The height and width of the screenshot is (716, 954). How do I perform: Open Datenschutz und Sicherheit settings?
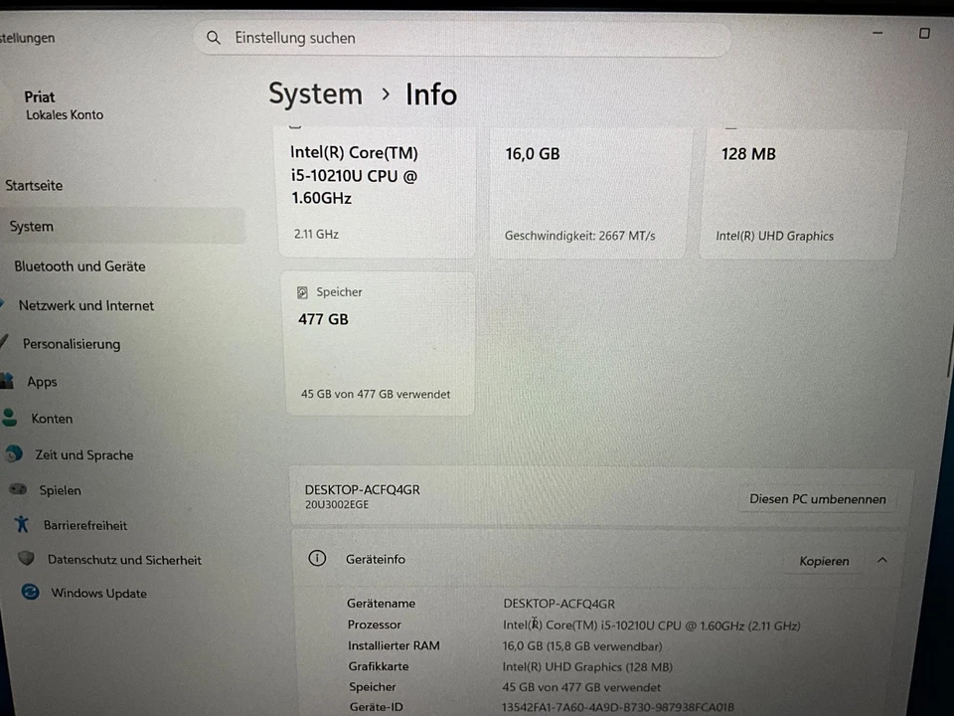pyautogui.click(x=124, y=560)
